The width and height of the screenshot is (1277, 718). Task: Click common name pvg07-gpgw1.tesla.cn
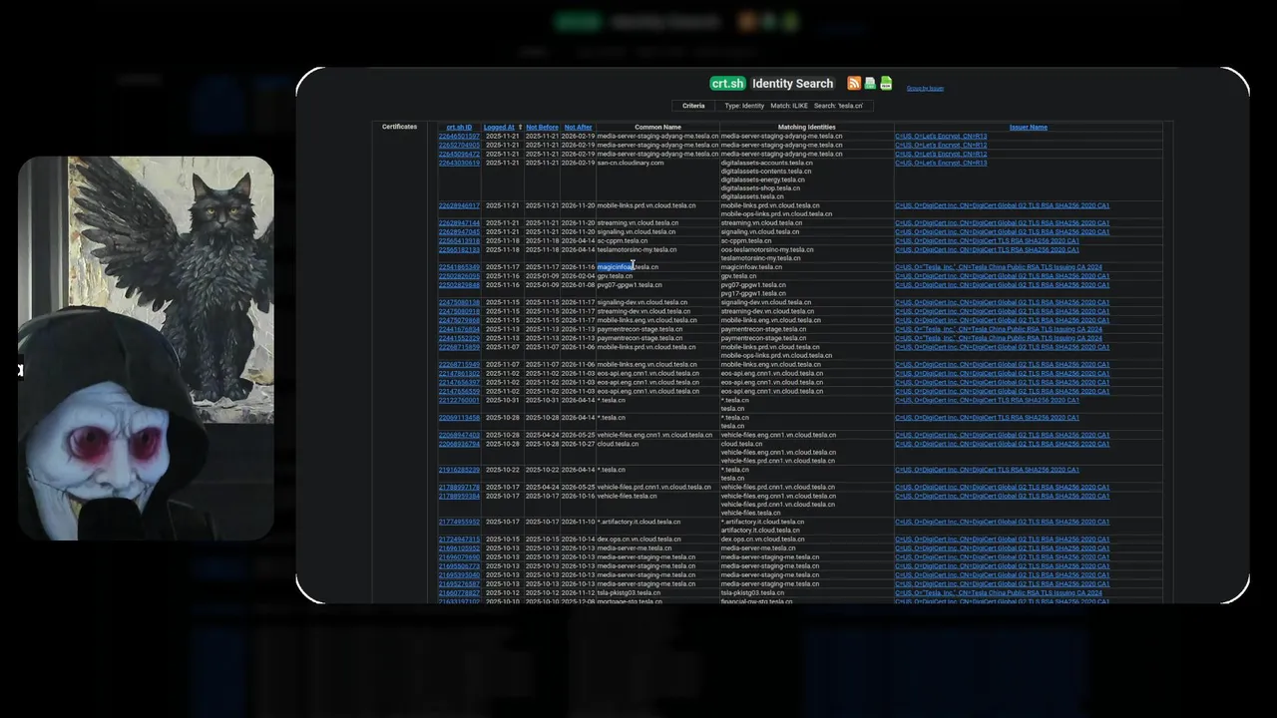(630, 285)
